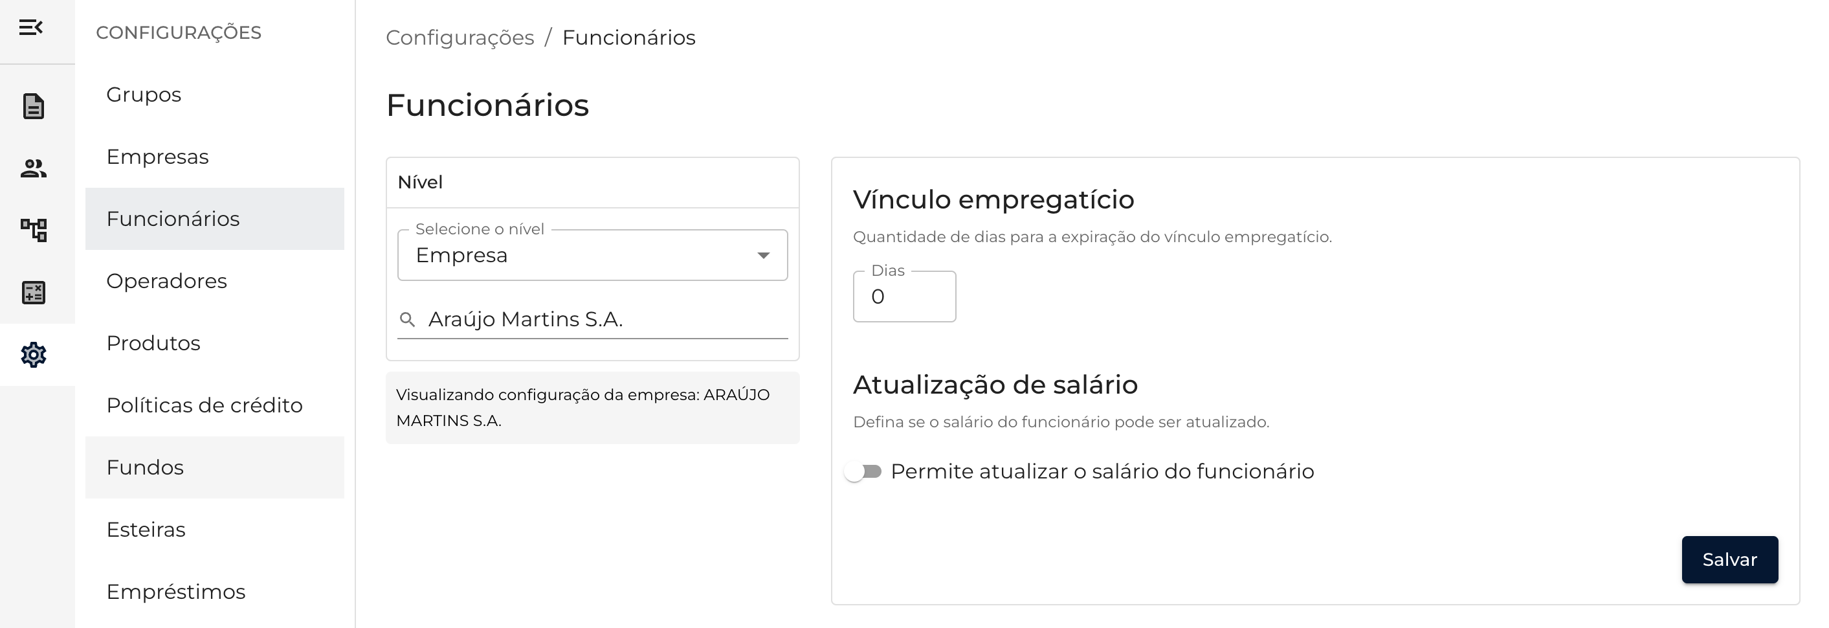Toggle salary update permission switch
Screen dimensions: 1829x628
point(863,472)
